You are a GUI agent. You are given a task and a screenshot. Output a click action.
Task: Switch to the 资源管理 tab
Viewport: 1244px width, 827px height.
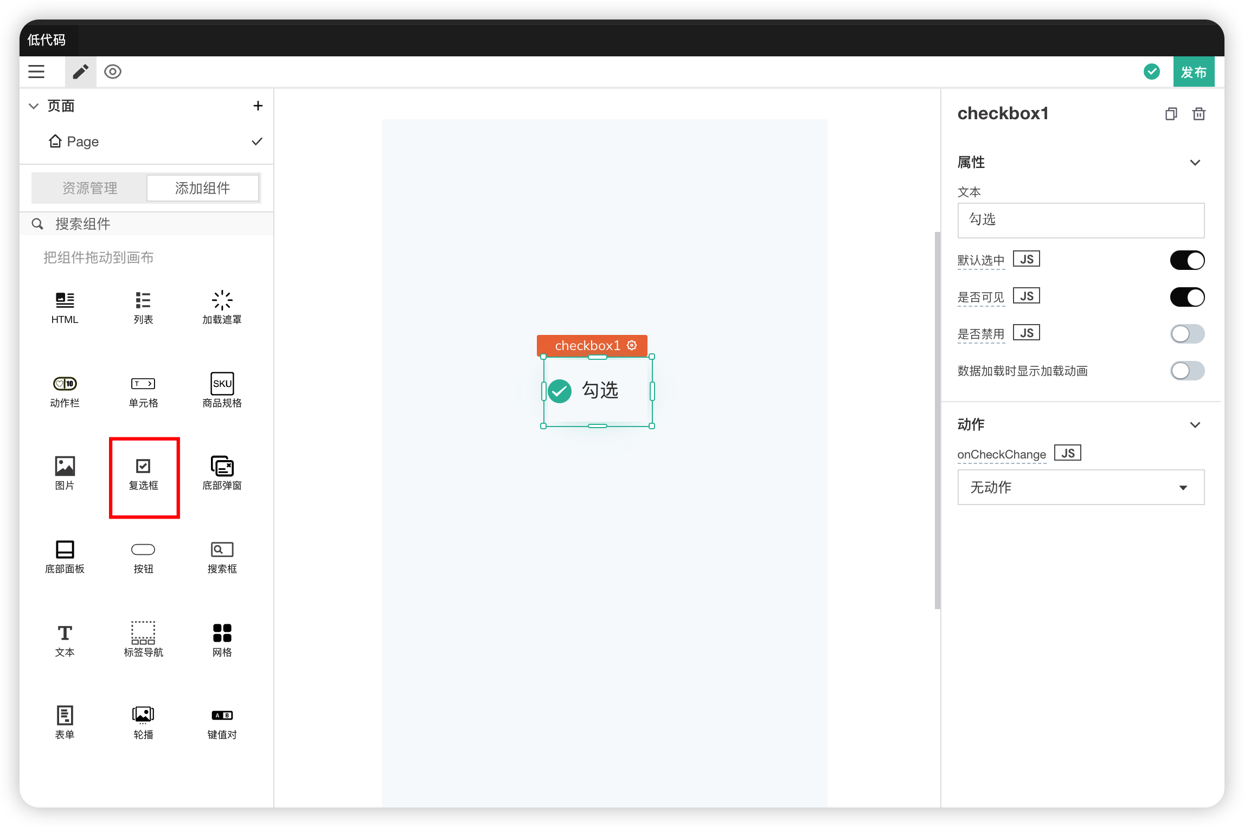[89, 188]
